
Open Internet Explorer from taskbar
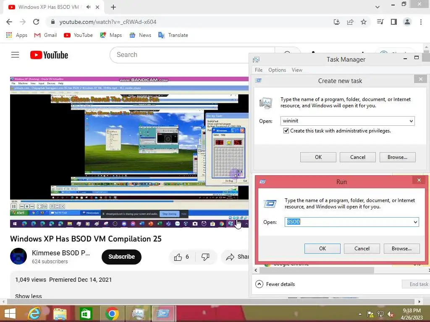(34, 314)
